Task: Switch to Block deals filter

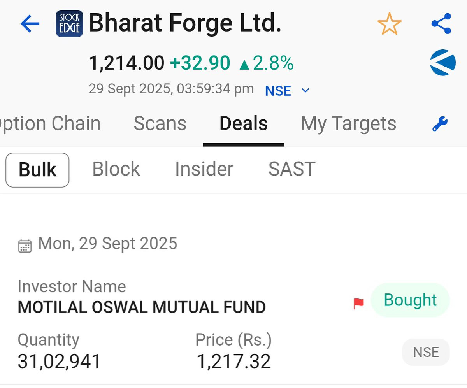Action: [116, 169]
